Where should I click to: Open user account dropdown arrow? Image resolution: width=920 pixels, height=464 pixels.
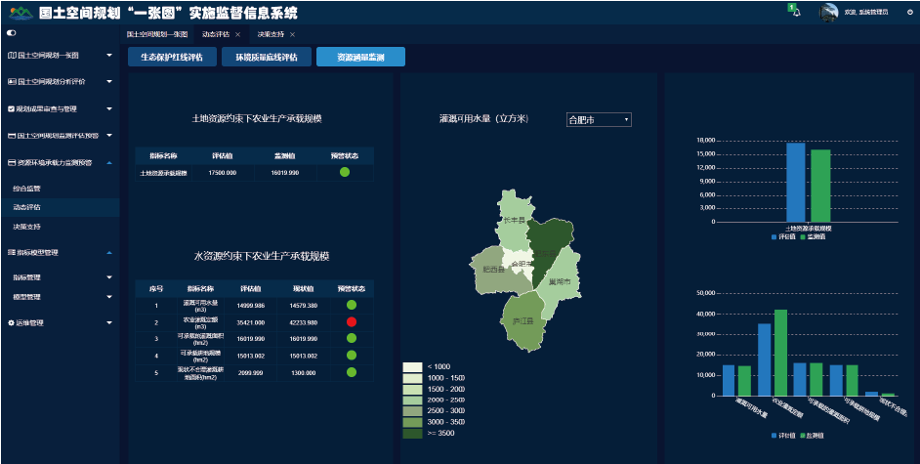pos(909,12)
